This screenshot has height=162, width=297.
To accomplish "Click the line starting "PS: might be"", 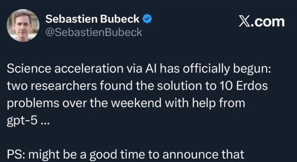I will click(x=124, y=154).
